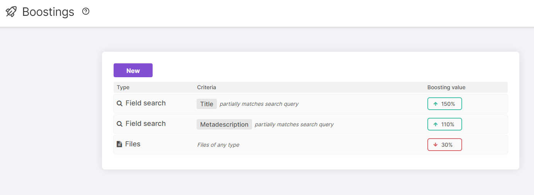Click the Type column header
The height and width of the screenshot is (195, 534).
123,87
